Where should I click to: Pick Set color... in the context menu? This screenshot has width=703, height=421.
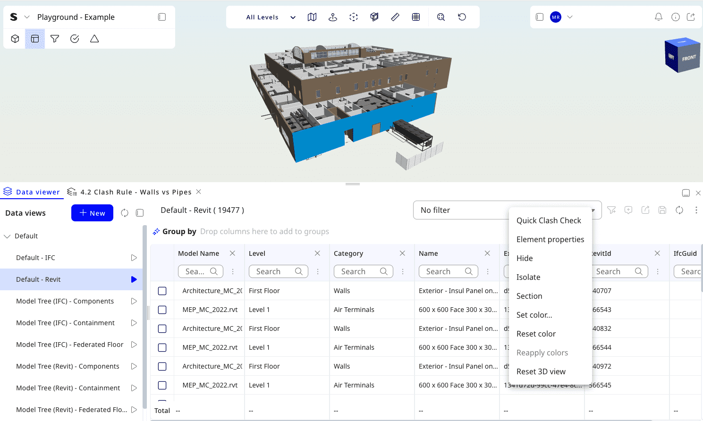tap(534, 315)
